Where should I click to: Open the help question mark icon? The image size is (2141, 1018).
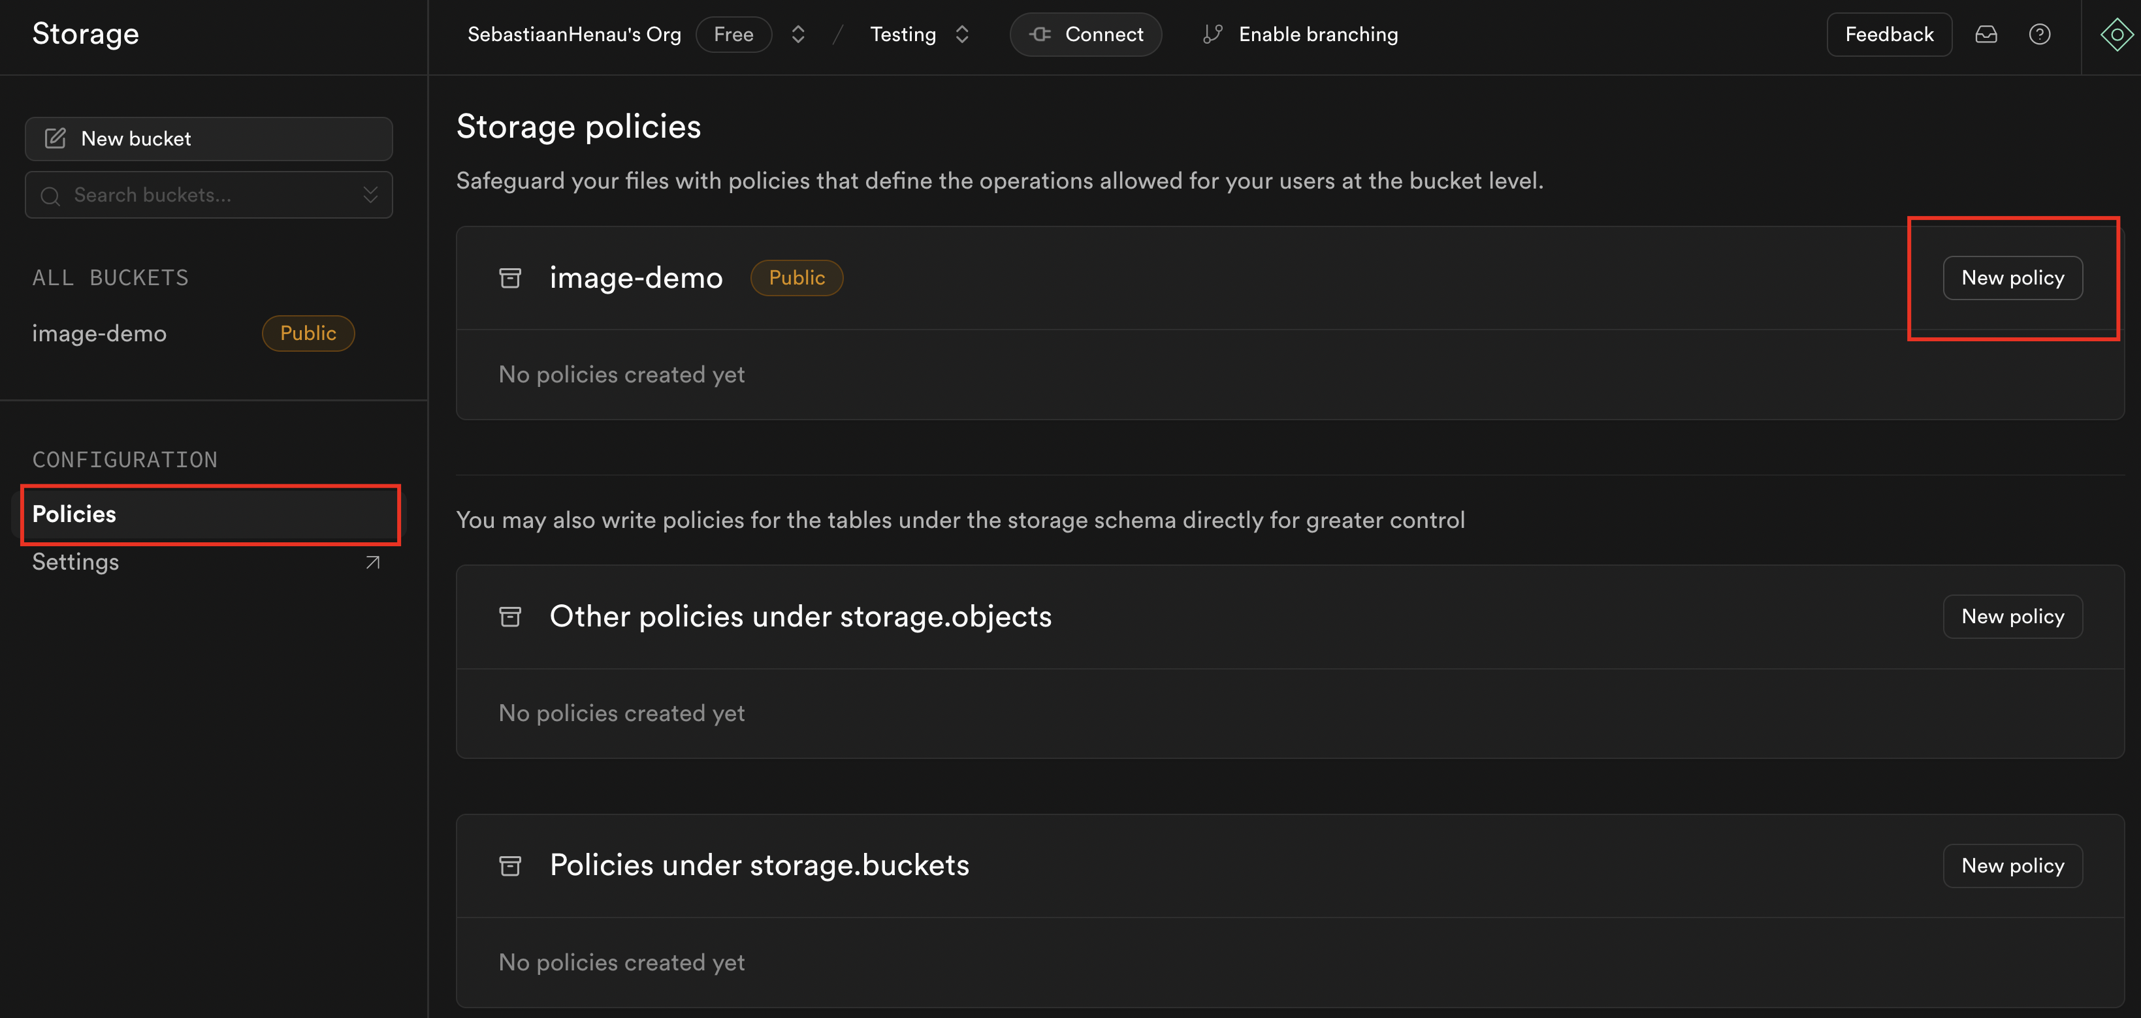2040,34
